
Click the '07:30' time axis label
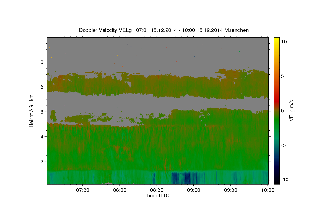(82, 190)
